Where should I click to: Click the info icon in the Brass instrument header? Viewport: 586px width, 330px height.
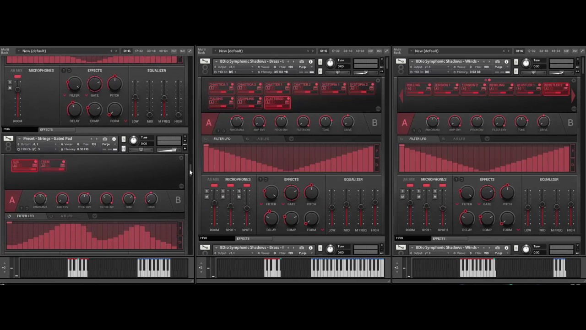tap(310, 61)
